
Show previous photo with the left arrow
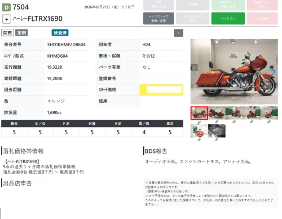[196, 72]
